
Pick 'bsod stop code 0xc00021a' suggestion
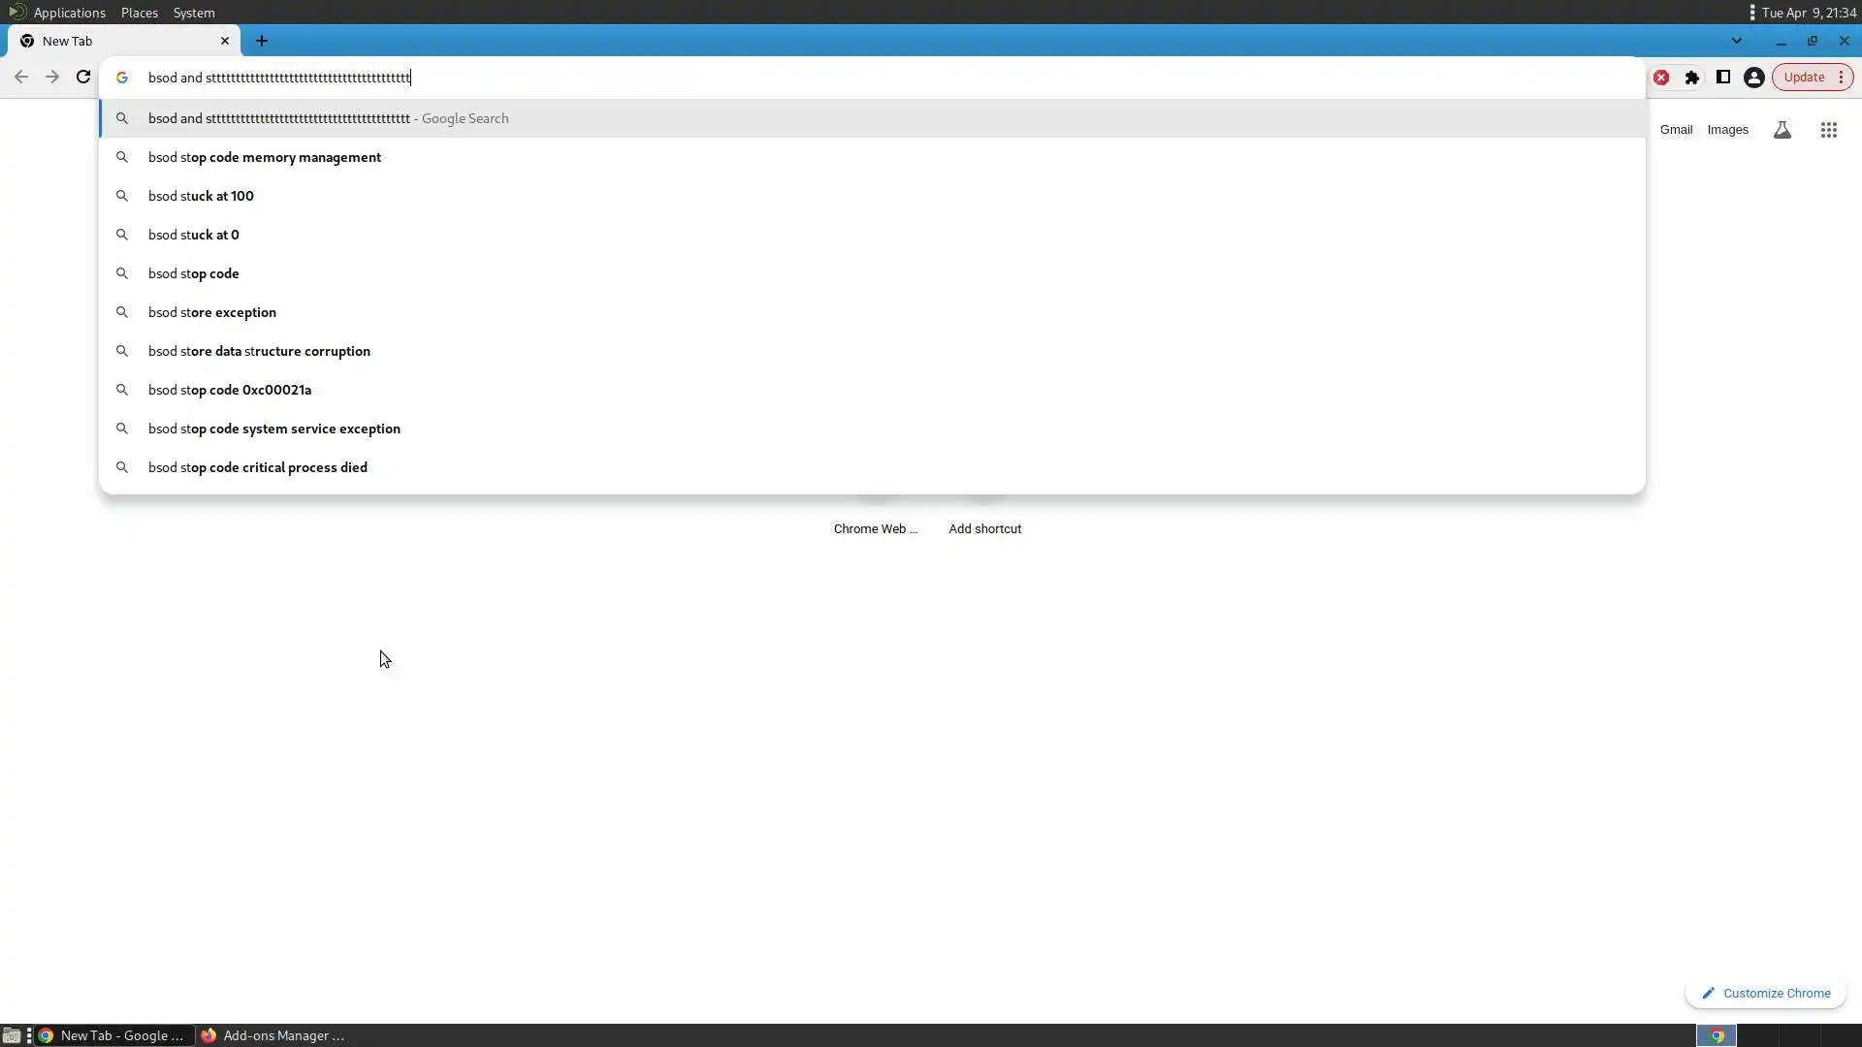(230, 390)
